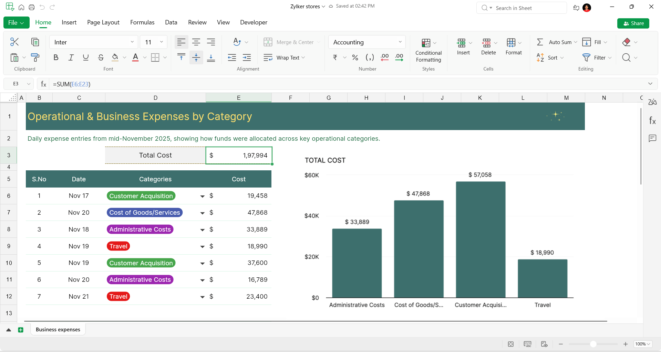Open Zia assistant from the right sidebar
This screenshot has height=352, width=661.
click(x=652, y=102)
